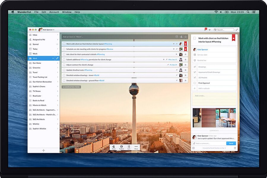Check off 'Detailed window drawings - tower' task
Screen dimensions: 267x178
coord(64,75)
